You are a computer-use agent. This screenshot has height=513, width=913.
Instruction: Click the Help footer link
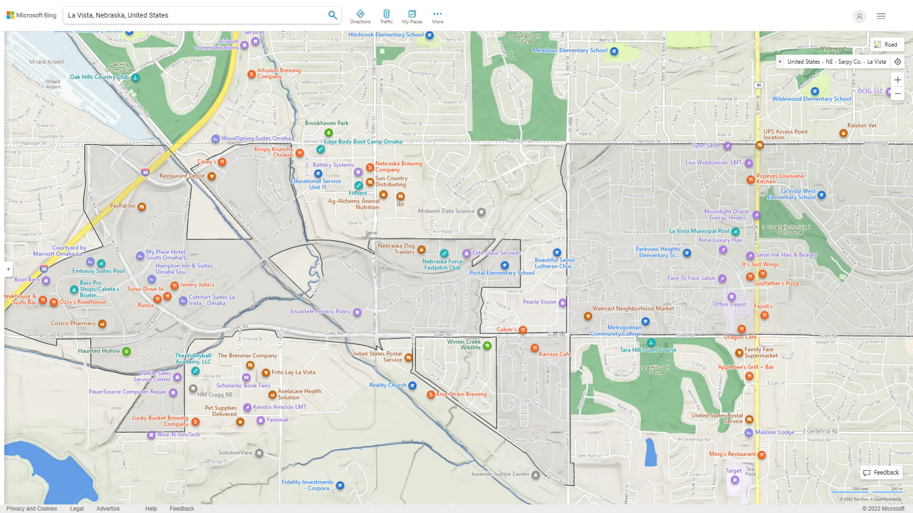(x=151, y=508)
